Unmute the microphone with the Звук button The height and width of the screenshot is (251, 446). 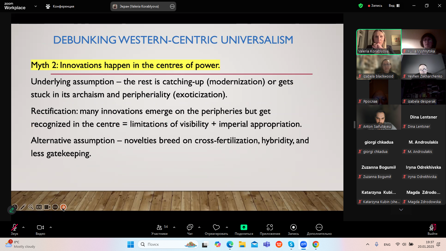[x=14, y=229]
